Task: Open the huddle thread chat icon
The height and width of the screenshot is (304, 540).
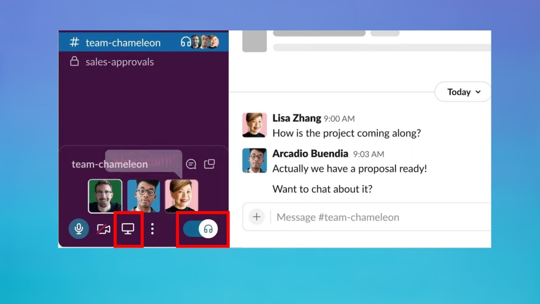Action: [x=191, y=164]
